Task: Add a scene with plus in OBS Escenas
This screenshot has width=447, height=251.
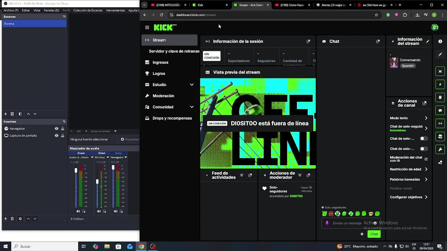Action: (x=6, y=114)
